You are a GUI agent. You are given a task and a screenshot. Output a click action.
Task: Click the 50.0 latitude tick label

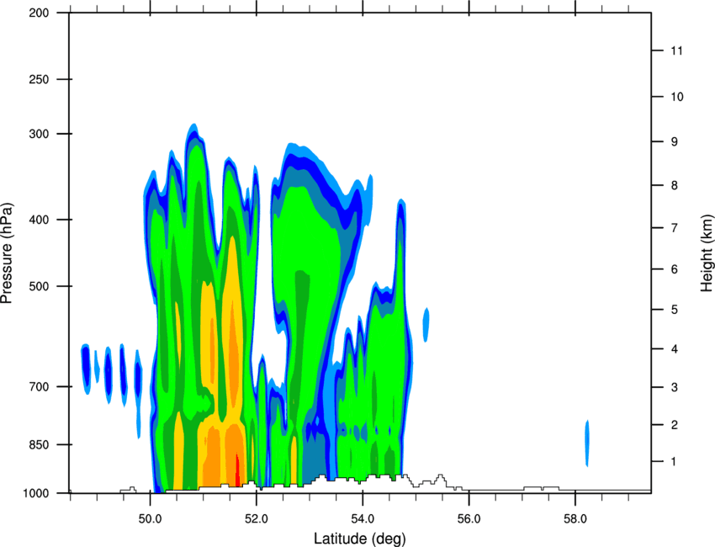pos(150,519)
